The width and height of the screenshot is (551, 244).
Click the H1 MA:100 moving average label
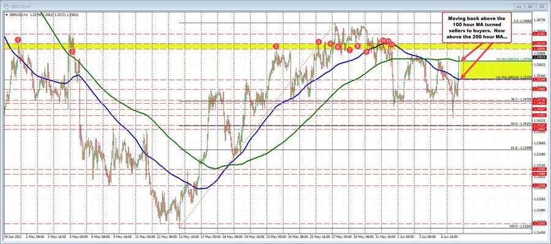coord(514,77)
